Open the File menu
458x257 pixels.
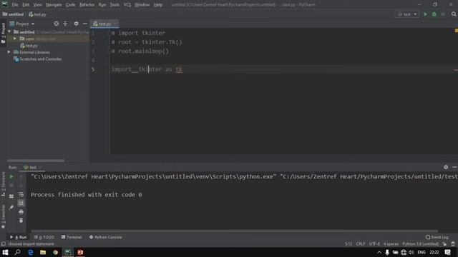[x=15, y=5]
